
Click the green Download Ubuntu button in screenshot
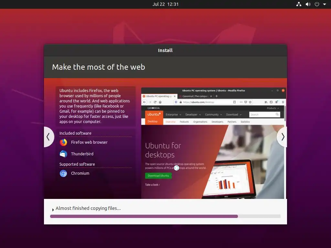(158, 176)
